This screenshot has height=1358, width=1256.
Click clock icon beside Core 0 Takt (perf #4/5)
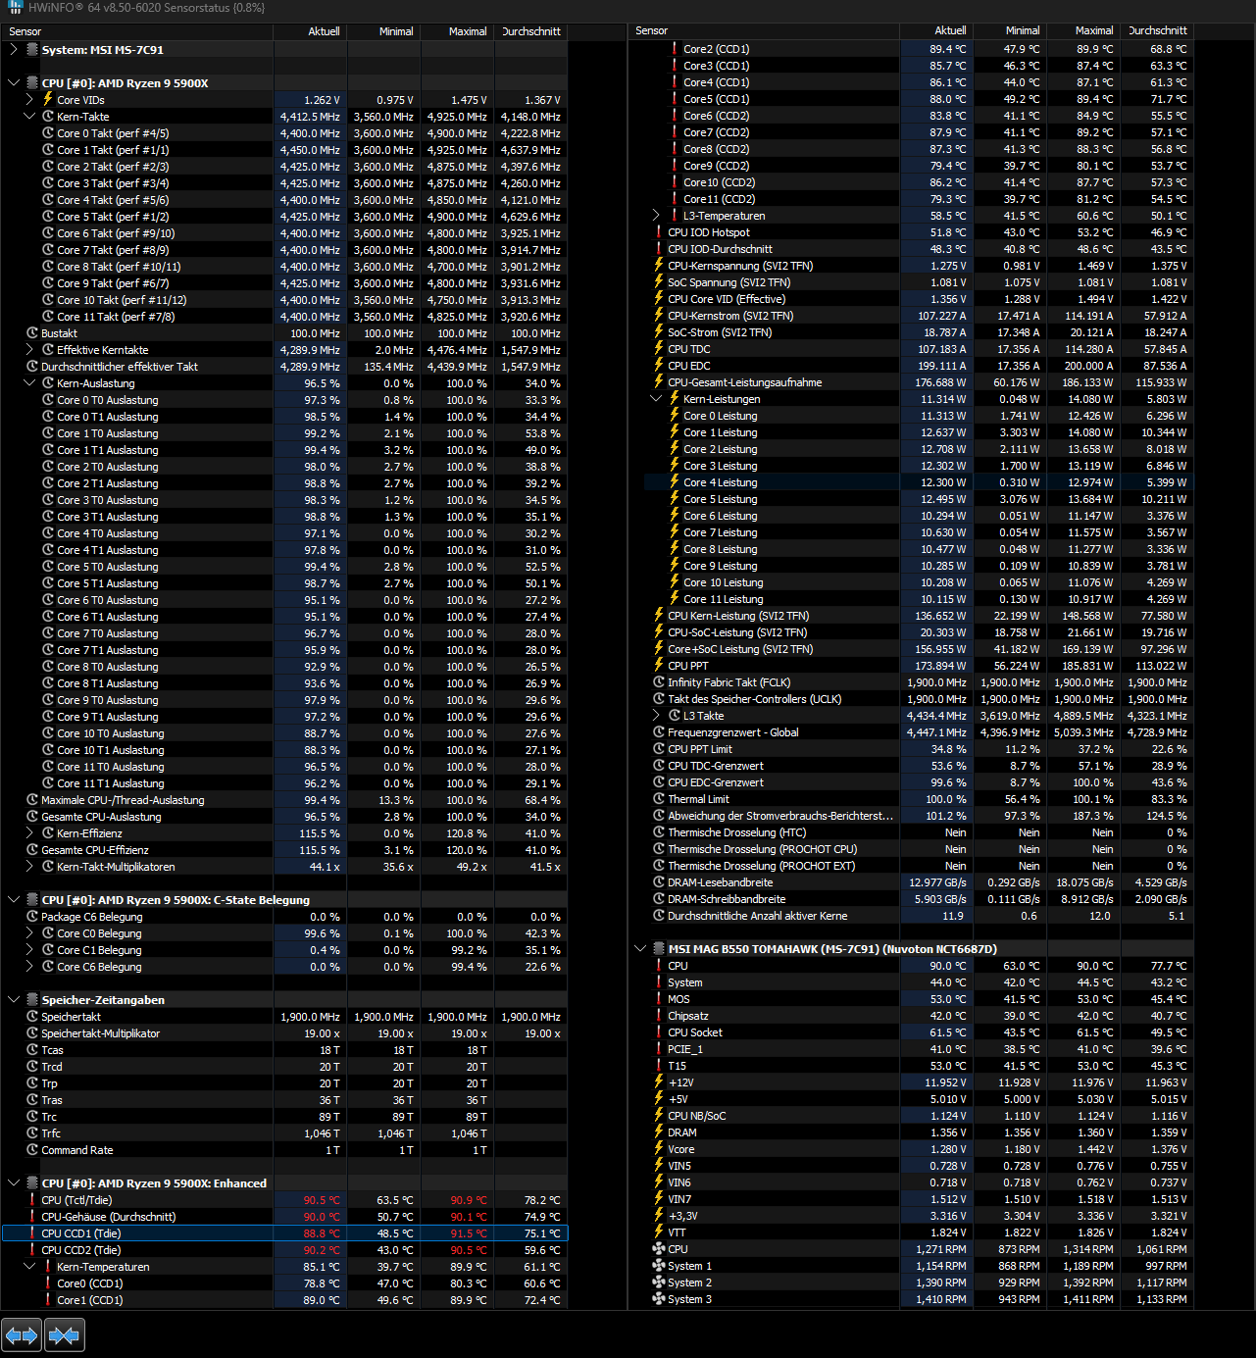48,133
